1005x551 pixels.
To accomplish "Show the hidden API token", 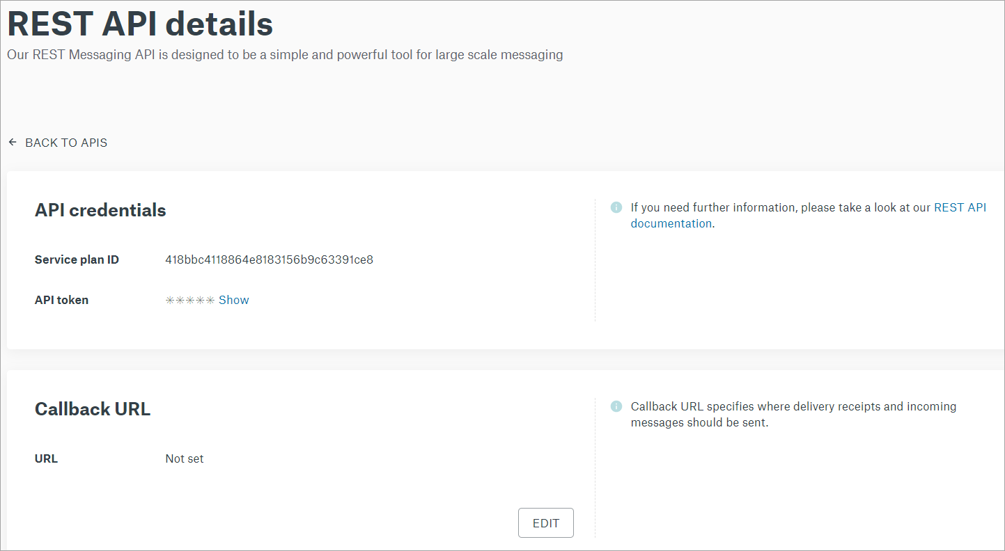I will (x=234, y=300).
